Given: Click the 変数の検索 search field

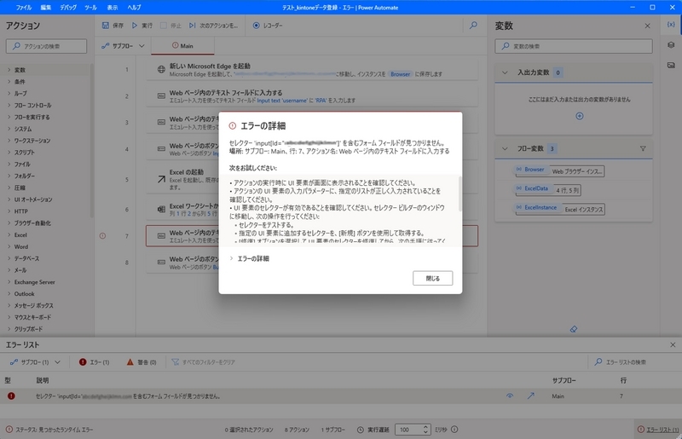Looking at the screenshot, I should pos(573,46).
